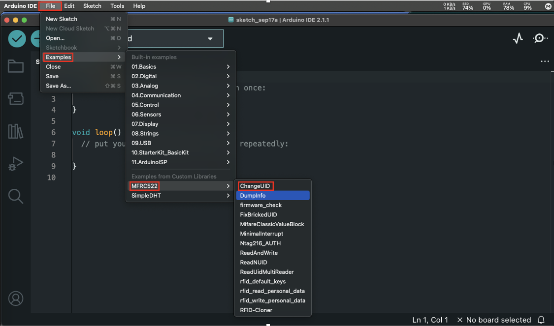Open the Debug sidebar icon
This screenshot has width=554, height=326.
16,164
